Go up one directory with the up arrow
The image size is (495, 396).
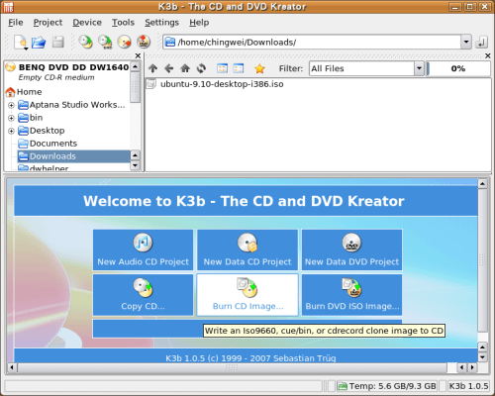(x=152, y=68)
